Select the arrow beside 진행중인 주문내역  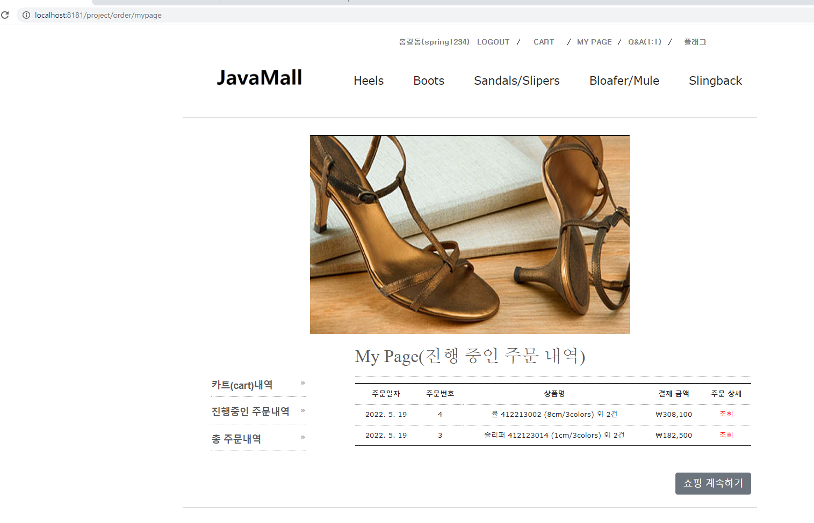pyautogui.click(x=303, y=410)
